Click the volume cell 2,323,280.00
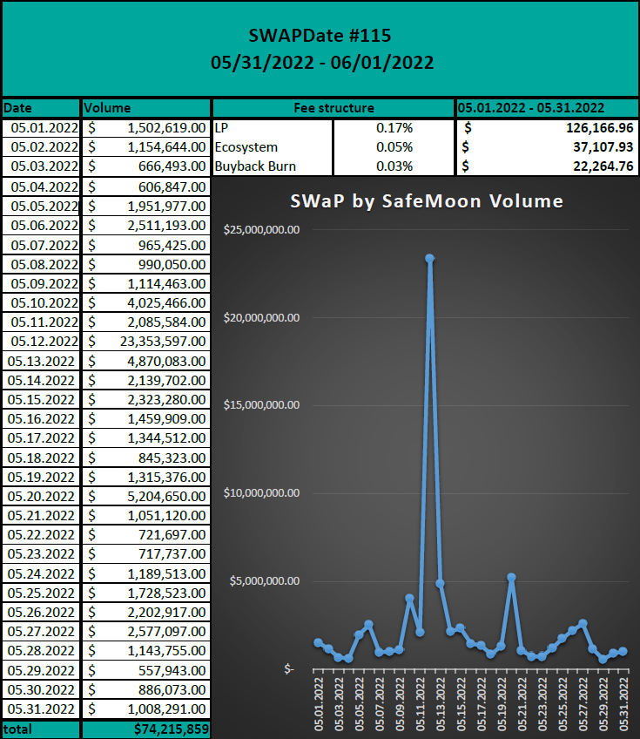 click(x=146, y=400)
